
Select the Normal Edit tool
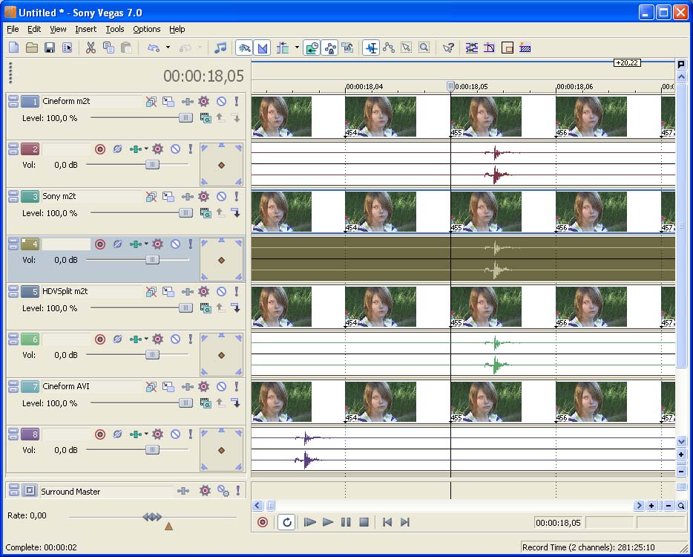(x=371, y=48)
